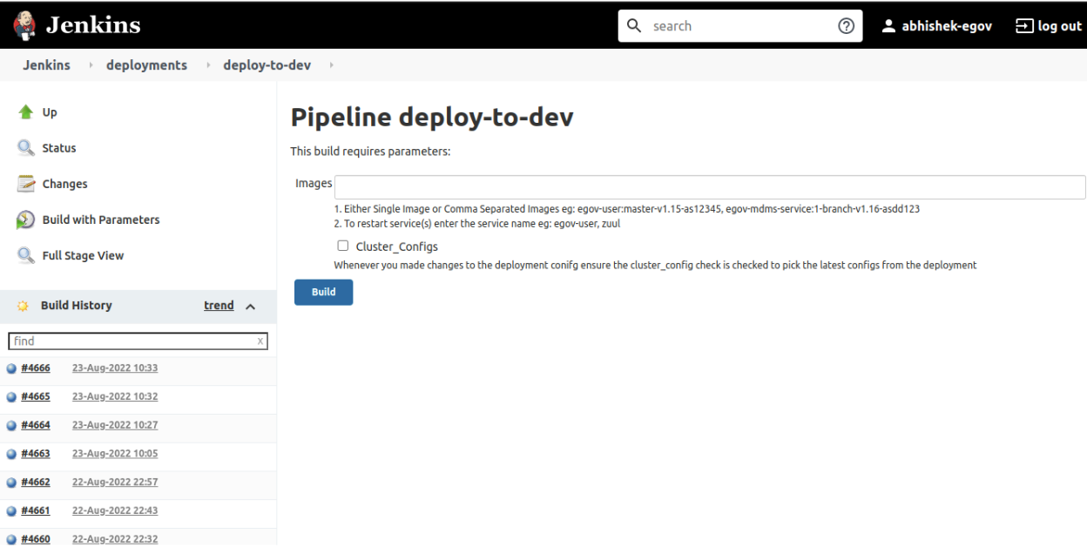Click the log out link

1049,26
